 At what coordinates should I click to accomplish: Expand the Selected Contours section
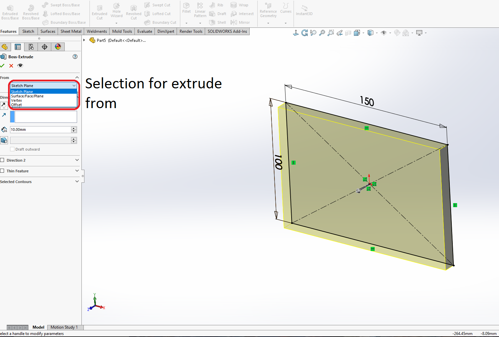[77, 181]
